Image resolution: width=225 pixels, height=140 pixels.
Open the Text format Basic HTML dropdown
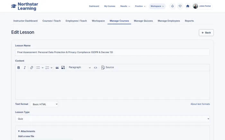point(44,104)
